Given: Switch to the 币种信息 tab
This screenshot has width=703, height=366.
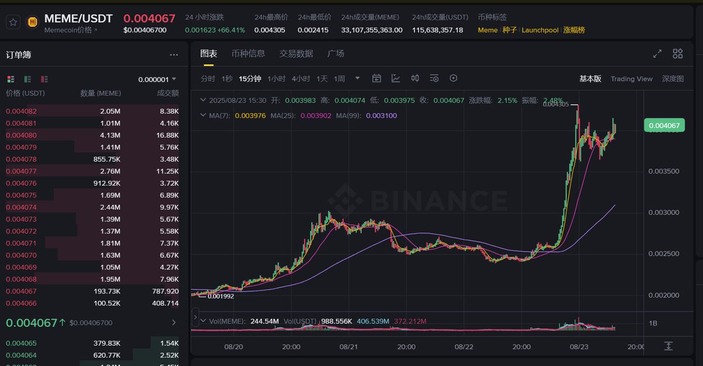Looking at the screenshot, I should tap(248, 53).
